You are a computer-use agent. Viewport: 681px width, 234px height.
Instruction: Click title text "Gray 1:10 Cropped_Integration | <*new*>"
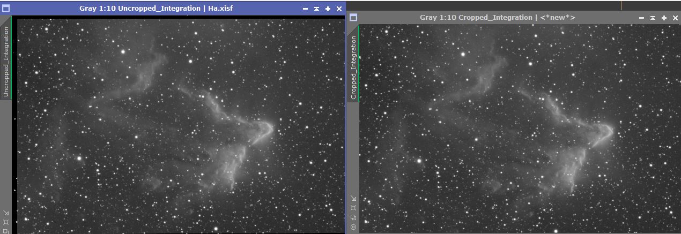click(x=498, y=17)
